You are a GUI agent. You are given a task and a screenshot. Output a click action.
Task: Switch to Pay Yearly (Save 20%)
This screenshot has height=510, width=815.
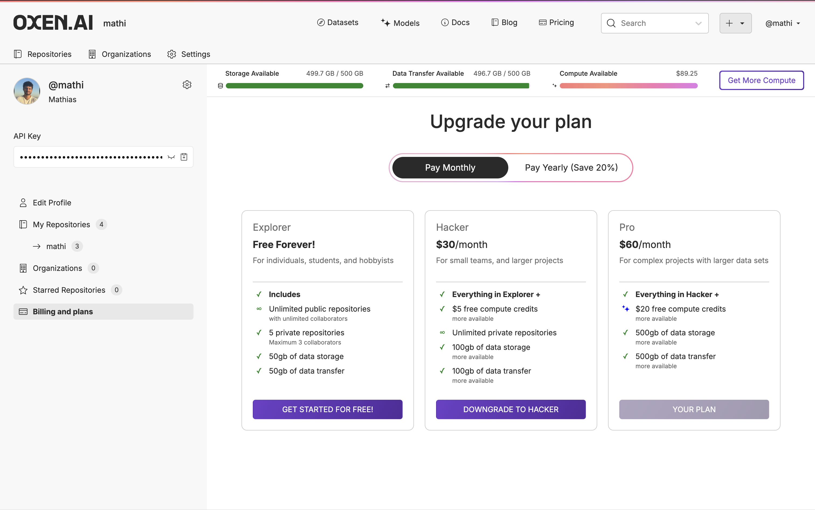[571, 168]
